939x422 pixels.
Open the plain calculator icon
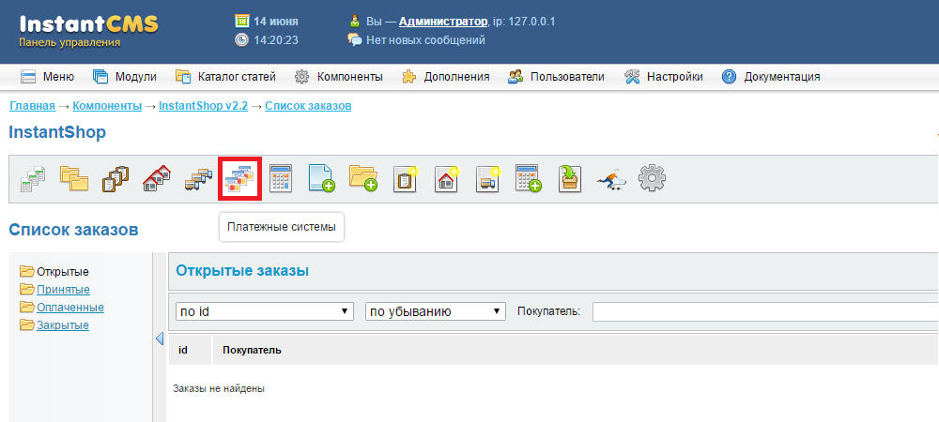(281, 178)
